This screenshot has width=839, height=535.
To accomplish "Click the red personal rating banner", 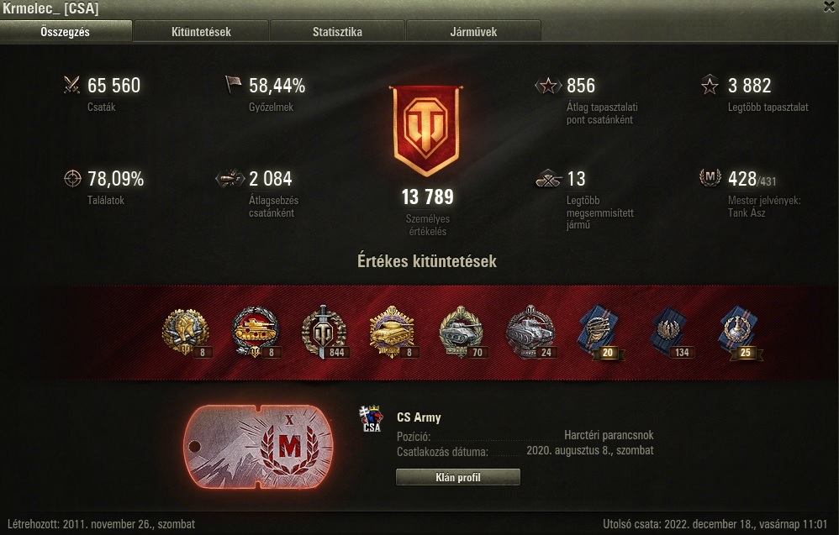I will (426, 131).
